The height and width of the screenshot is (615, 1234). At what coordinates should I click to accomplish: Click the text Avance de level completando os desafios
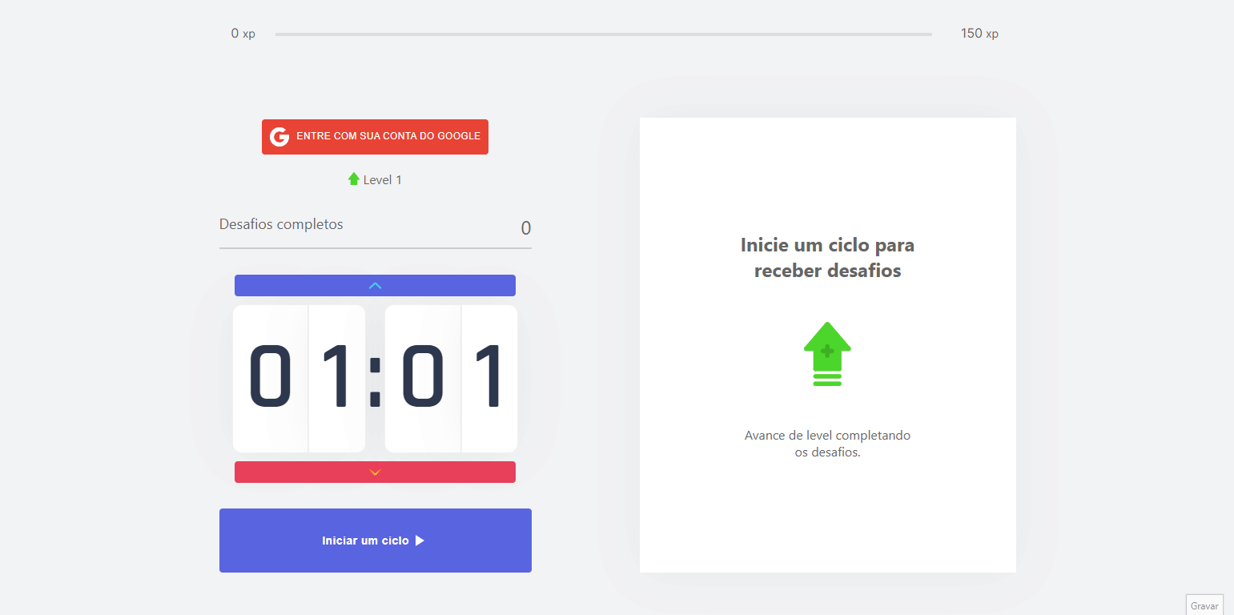click(x=828, y=444)
